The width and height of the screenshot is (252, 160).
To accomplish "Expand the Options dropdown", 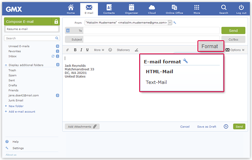I will 235,50.
